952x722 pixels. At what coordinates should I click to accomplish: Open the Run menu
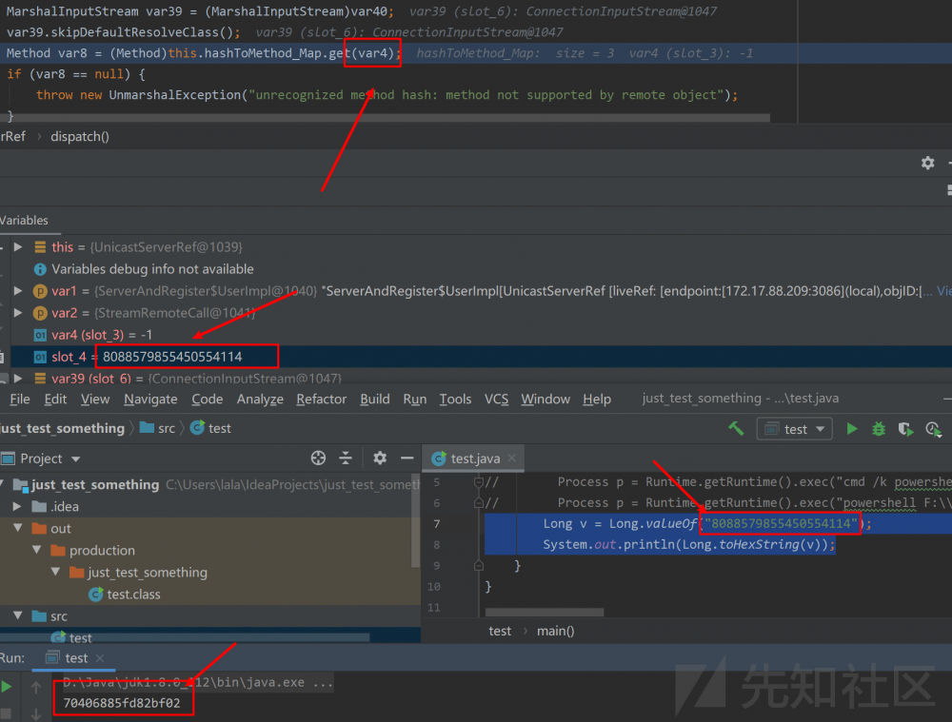tap(415, 400)
